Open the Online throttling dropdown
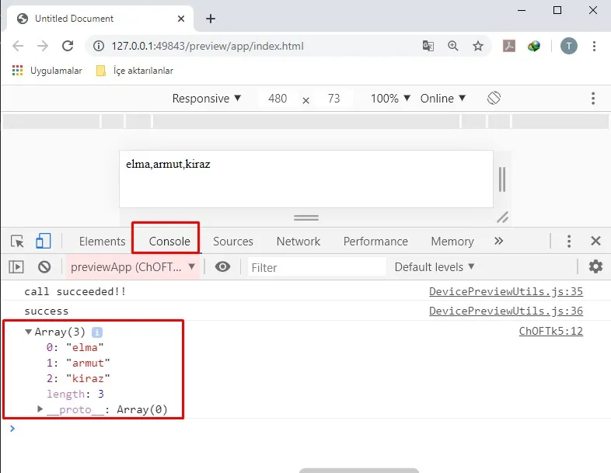This screenshot has width=611, height=473. [x=443, y=99]
